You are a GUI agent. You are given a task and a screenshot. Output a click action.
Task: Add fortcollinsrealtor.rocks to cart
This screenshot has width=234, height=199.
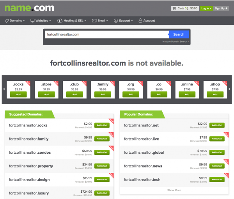click(x=102, y=125)
